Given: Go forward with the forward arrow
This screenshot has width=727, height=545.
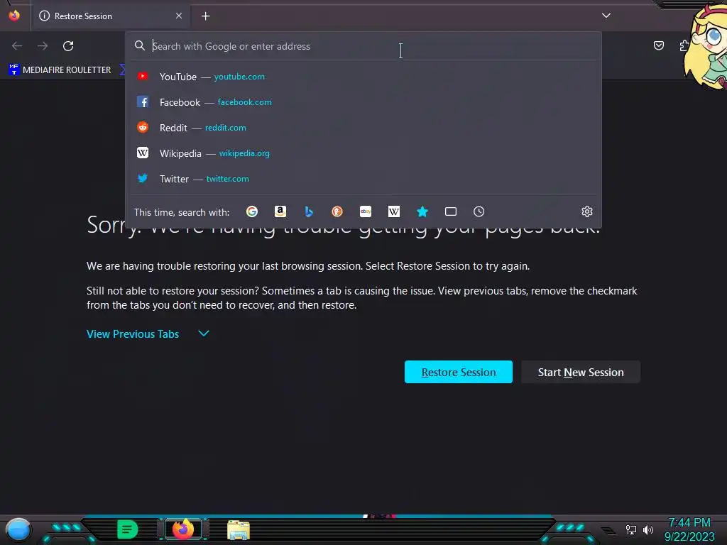Looking at the screenshot, I should 43,46.
